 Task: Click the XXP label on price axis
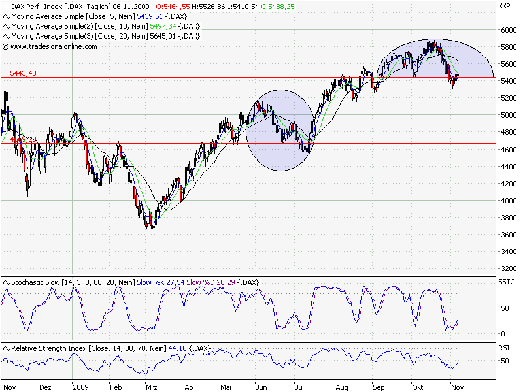pyautogui.click(x=504, y=6)
